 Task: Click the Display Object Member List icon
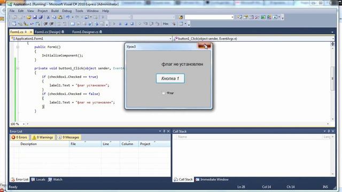pos(14,24)
